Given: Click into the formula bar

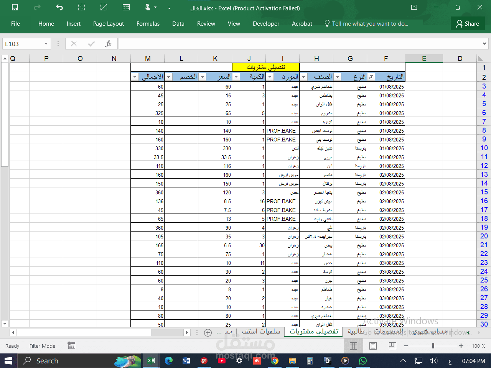Looking at the screenshot, I should tap(300, 44).
